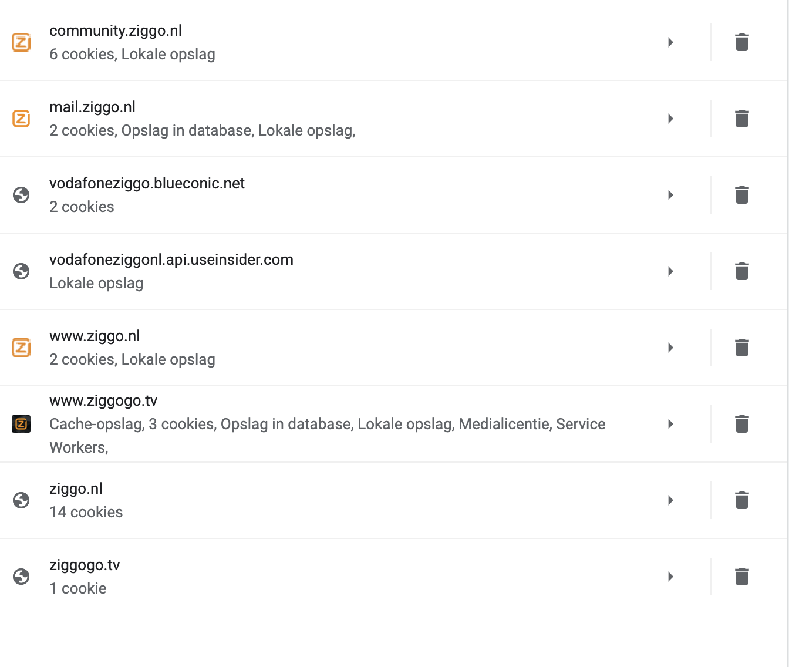Image resolution: width=789 pixels, height=667 pixels.
Task: Click the community.ziggo.nl Ziggo favicon
Action: point(21,42)
